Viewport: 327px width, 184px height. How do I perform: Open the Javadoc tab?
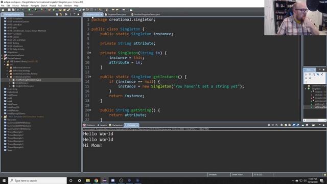[x=102, y=125]
